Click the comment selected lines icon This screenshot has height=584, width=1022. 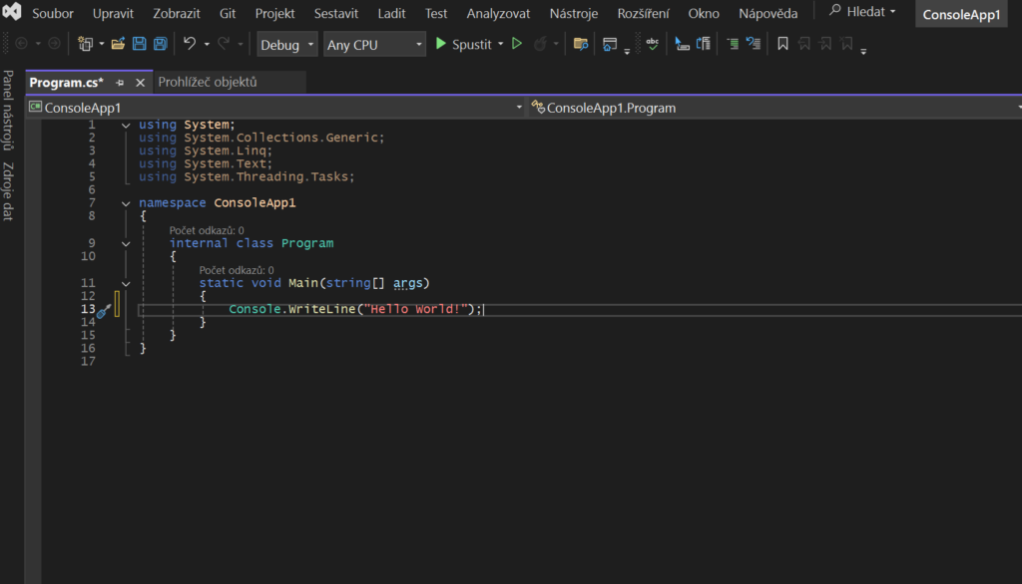[x=733, y=44]
